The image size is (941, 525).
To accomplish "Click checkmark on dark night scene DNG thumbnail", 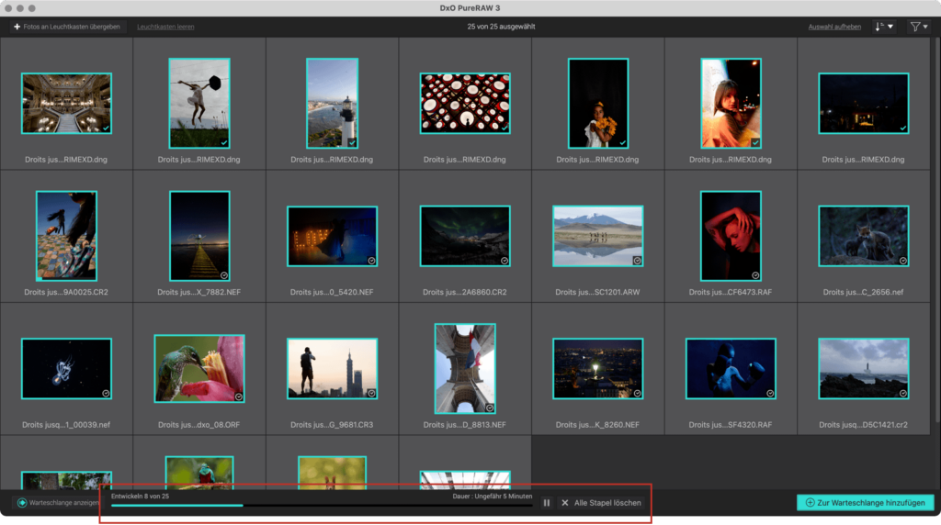I will [x=903, y=128].
